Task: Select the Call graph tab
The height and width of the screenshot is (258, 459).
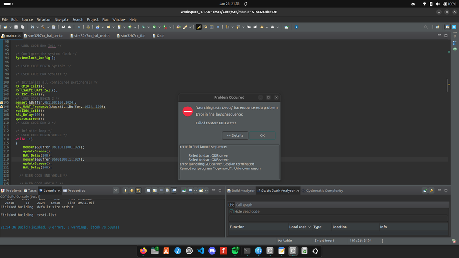Action: coord(244,205)
